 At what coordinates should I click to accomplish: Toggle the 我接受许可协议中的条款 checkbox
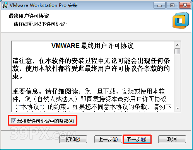pyautogui.click(x=14, y=121)
